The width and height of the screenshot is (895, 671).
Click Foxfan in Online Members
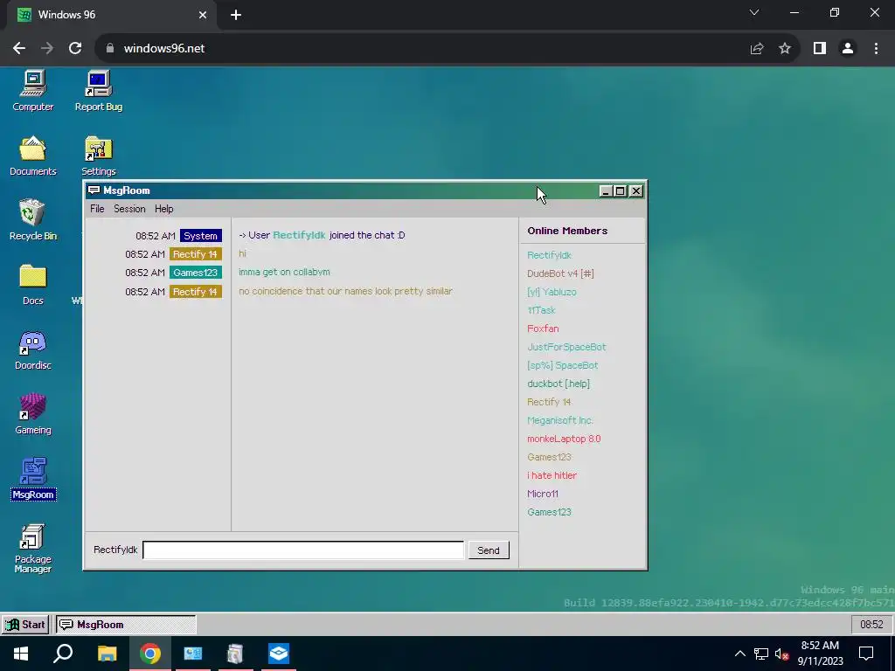point(543,329)
